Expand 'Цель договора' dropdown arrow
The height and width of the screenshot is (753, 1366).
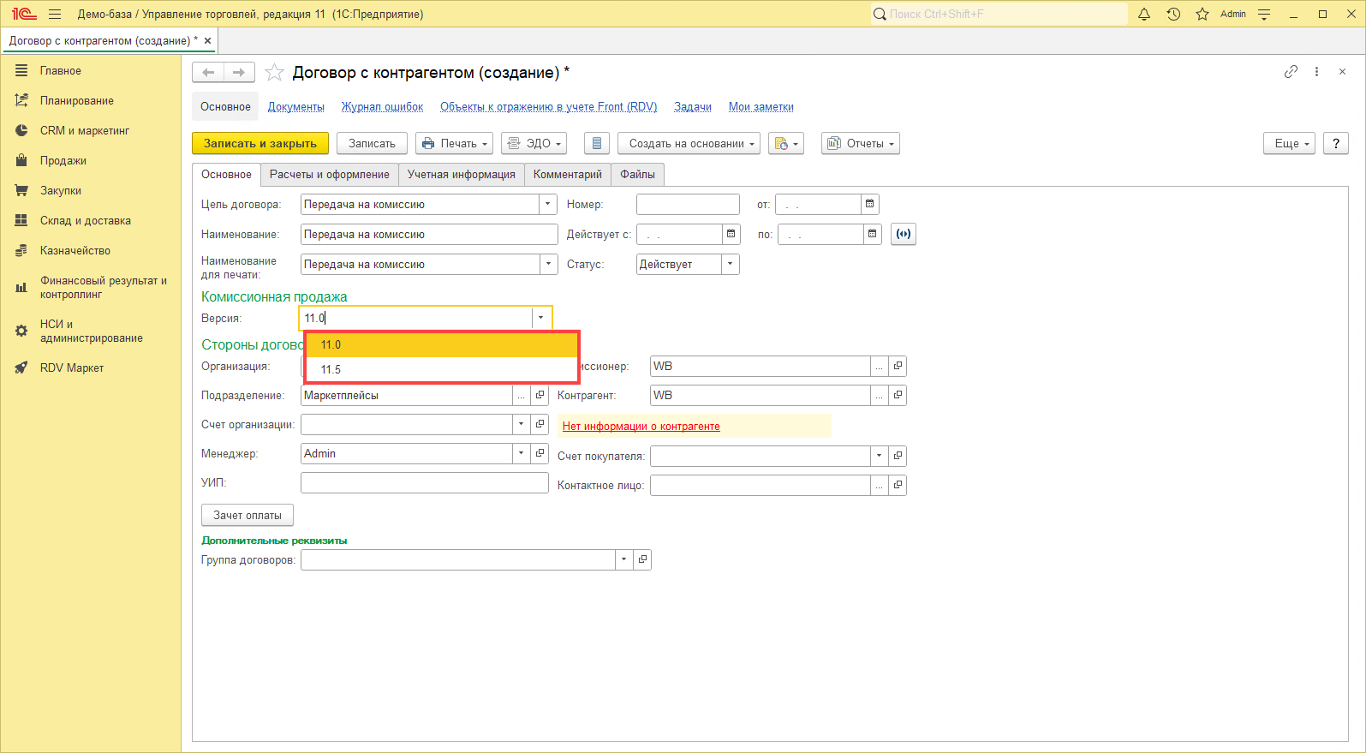tap(548, 205)
